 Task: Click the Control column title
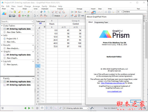tap(76, 24)
